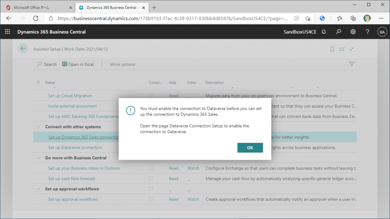Open the Settings gear
Viewport: 390px width, 219px height.
(x=353, y=32)
